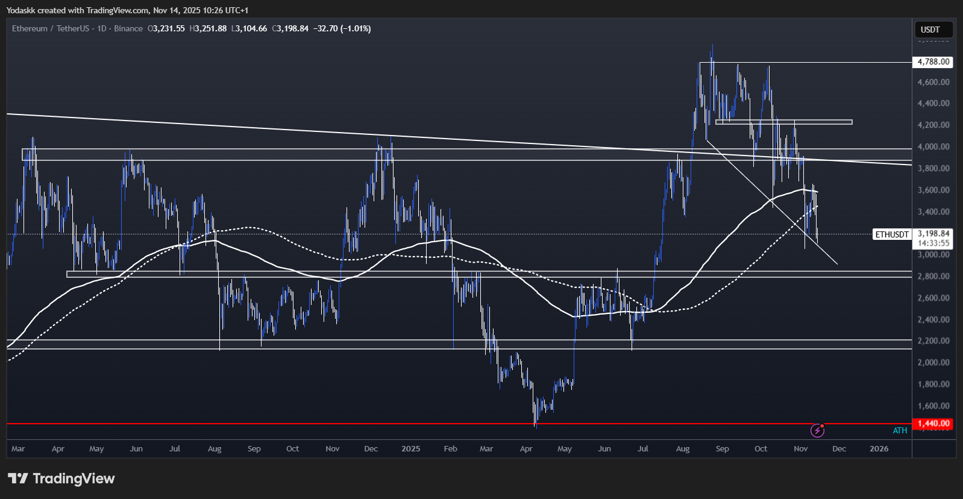The height and width of the screenshot is (499, 963).
Task: Click the 'Yodaskk created with TradingView.com' header text
Action: point(77,10)
